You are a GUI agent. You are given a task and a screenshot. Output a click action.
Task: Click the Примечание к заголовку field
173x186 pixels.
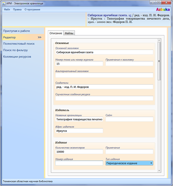129,64
